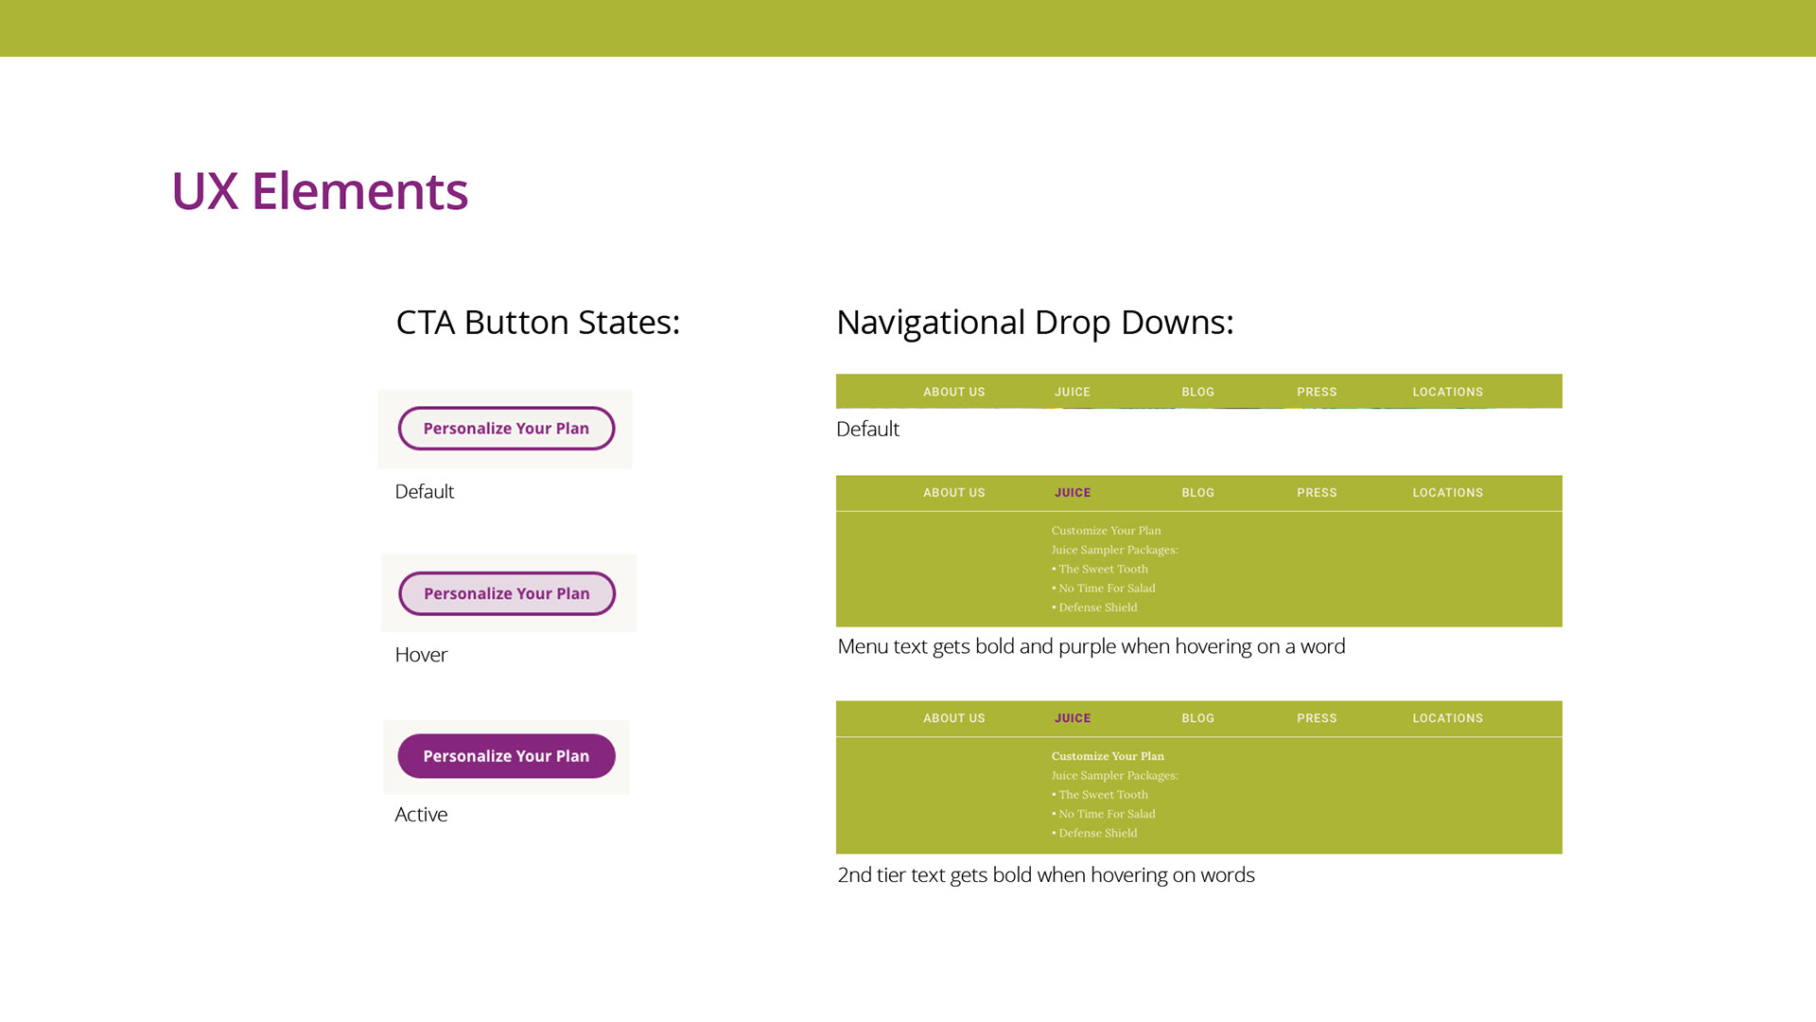
Task: Open JUICE in the default navigation bar
Action: [x=1073, y=392]
